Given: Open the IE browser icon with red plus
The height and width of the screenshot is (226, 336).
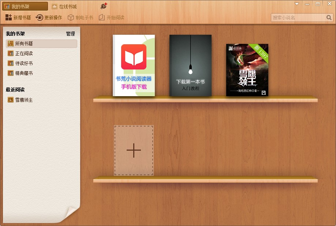Looking at the screenshot, I should 104,6.
